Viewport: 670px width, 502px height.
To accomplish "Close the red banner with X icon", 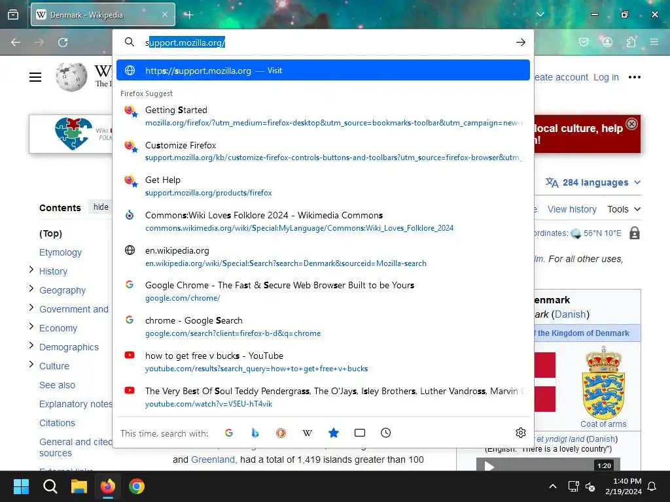I will click(x=631, y=124).
